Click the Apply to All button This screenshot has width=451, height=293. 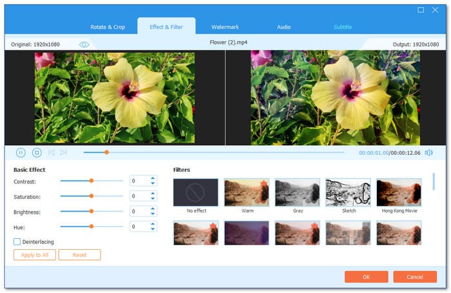35,255
